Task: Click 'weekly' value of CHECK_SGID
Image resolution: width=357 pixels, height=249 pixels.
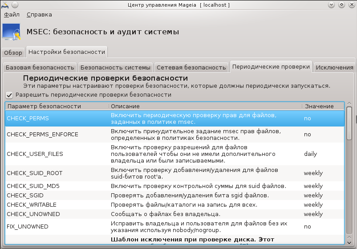Action: click(313, 196)
